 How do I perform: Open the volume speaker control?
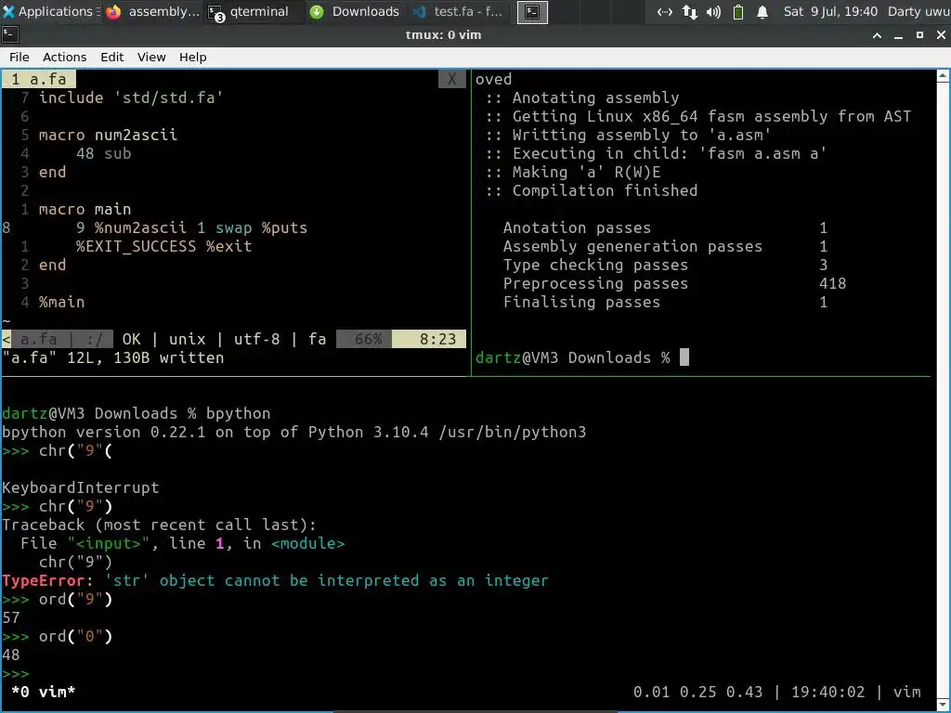[x=713, y=11]
